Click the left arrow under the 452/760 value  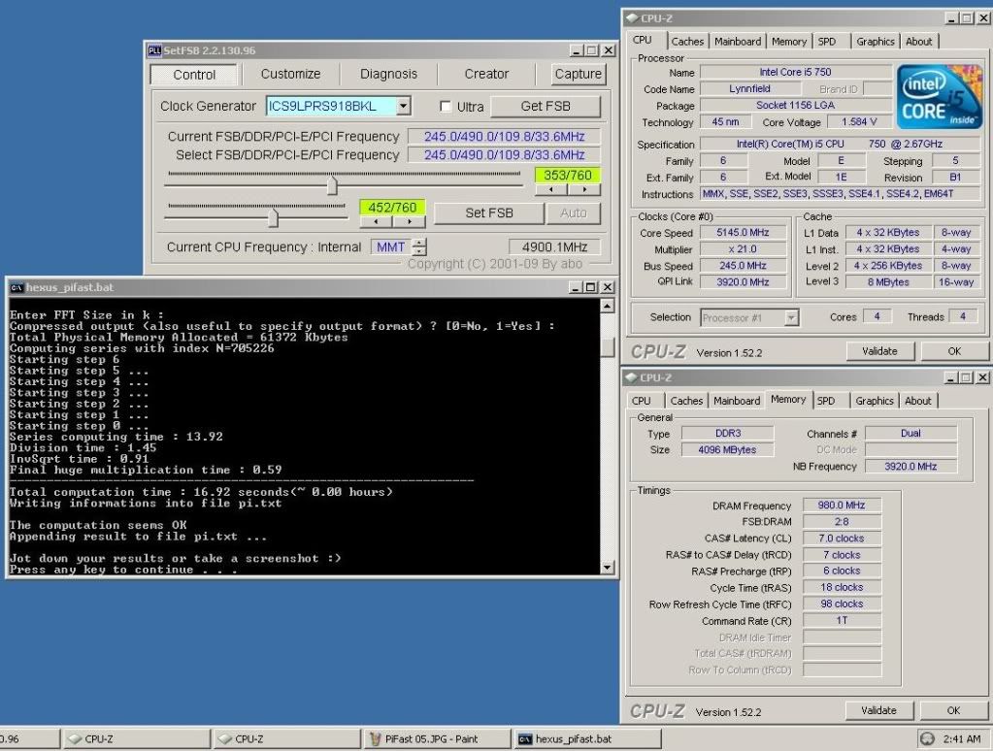(x=377, y=221)
